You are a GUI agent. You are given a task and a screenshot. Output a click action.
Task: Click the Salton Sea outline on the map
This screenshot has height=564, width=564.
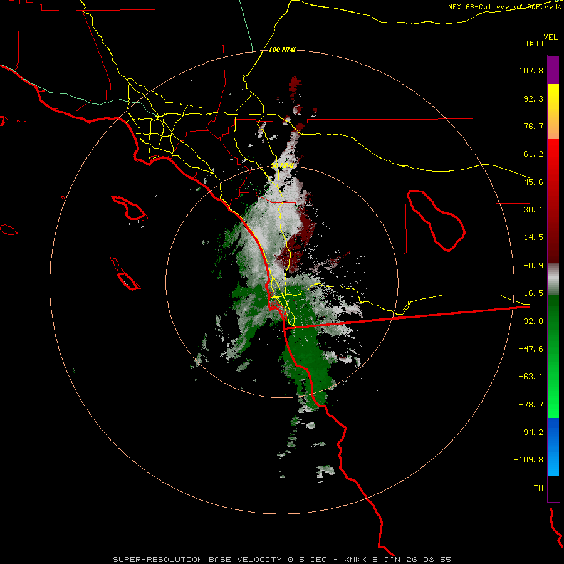pyautogui.click(x=436, y=220)
